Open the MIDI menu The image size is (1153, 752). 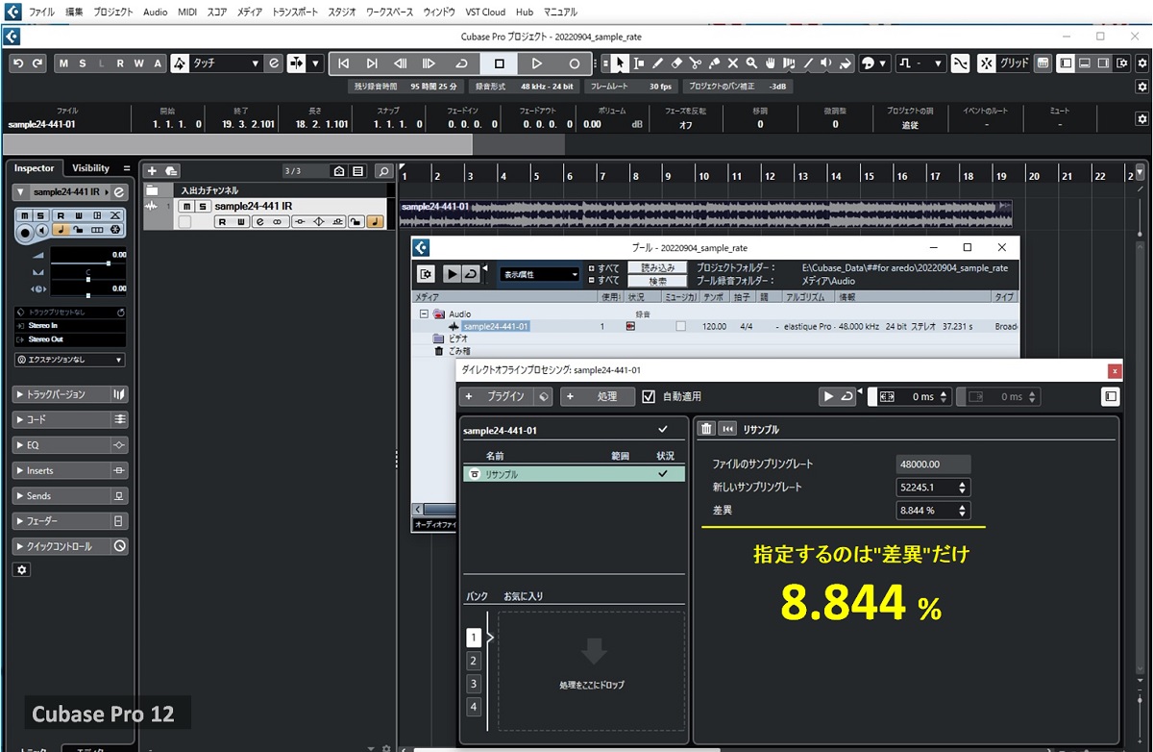click(187, 13)
